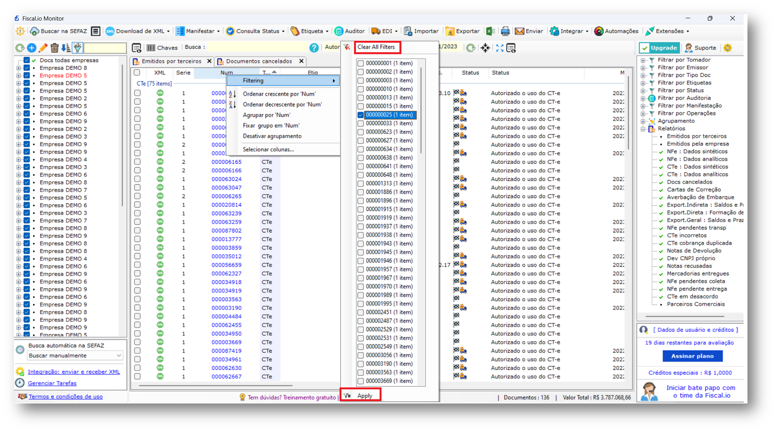776x432 pixels.
Task: Click the blue add (plus) icon
Action: tap(32, 48)
